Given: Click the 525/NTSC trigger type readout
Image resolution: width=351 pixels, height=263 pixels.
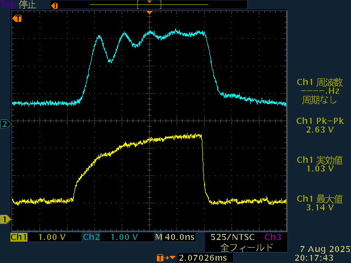Looking at the screenshot, I should tap(233, 237).
